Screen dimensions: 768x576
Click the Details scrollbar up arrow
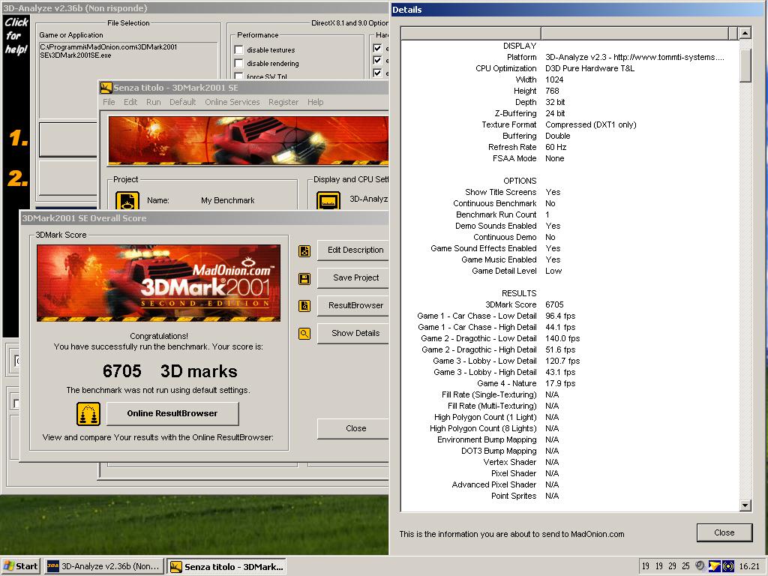click(745, 33)
